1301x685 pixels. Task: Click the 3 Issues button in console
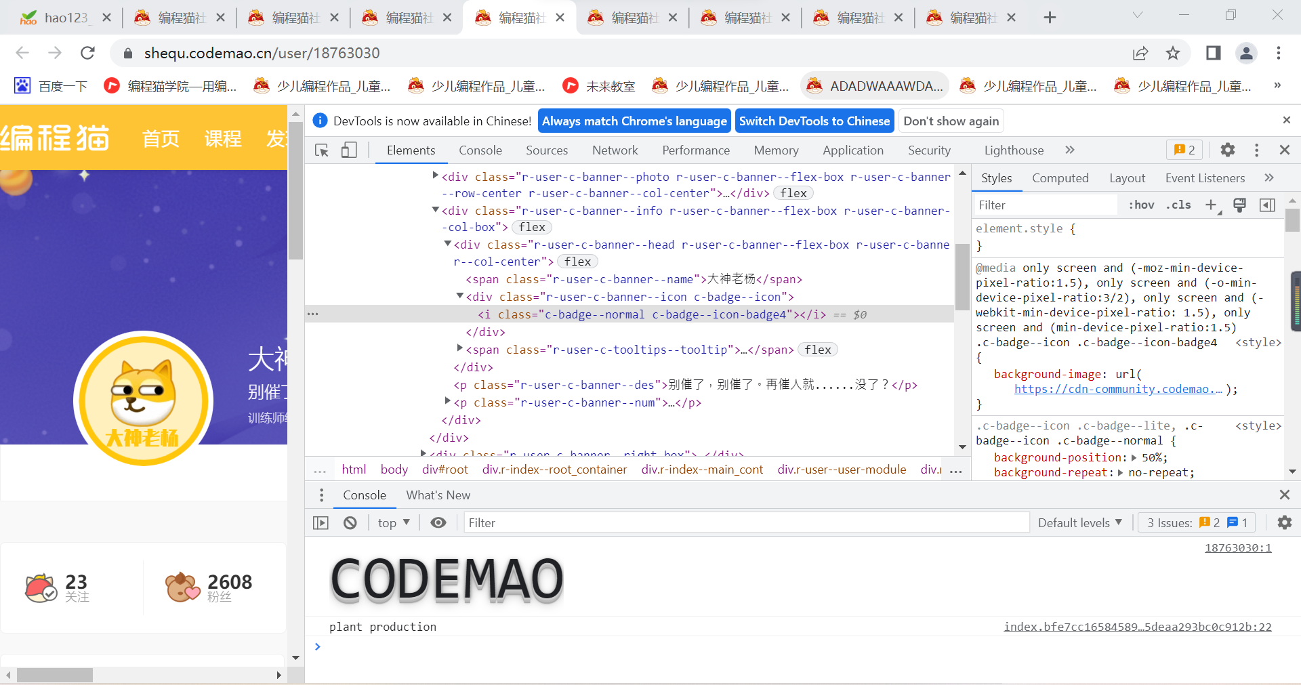[x=1198, y=522]
